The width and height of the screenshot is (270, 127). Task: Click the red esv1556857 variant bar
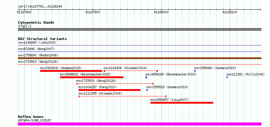[182, 103]
